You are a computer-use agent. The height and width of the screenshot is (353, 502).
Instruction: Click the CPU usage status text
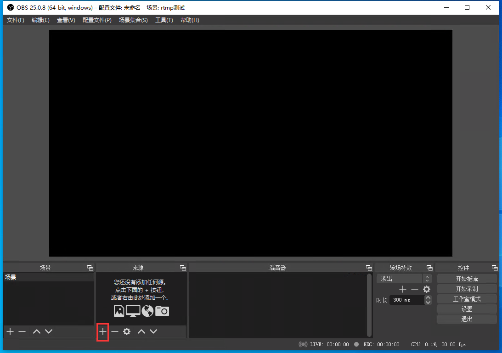point(424,344)
